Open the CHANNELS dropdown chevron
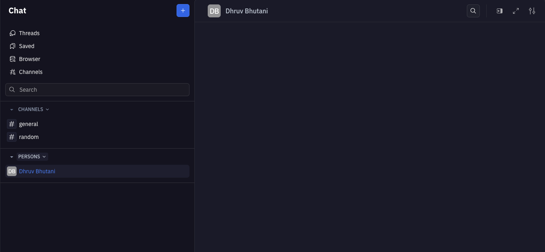Viewport: 545px width, 252px height. [x=47, y=109]
